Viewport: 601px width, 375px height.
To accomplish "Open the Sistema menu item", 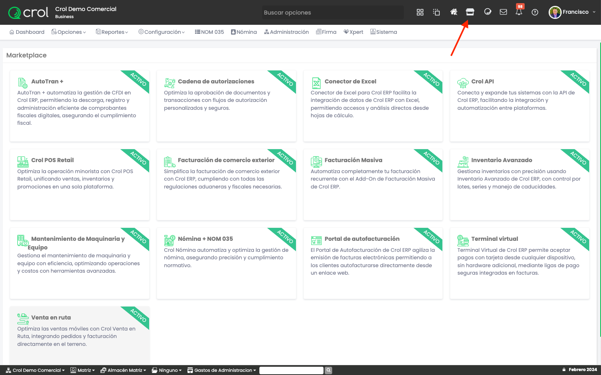I will tap(384, 32).
